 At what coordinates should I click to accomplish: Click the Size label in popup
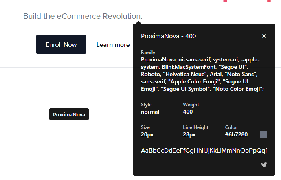click(145, 127)
